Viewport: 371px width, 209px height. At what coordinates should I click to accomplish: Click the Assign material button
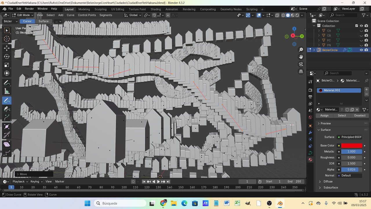pos(324,116)
